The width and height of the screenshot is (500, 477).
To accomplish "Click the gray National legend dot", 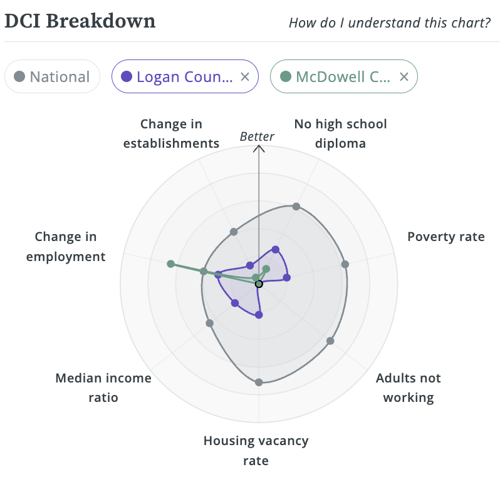I will point(19,77).
